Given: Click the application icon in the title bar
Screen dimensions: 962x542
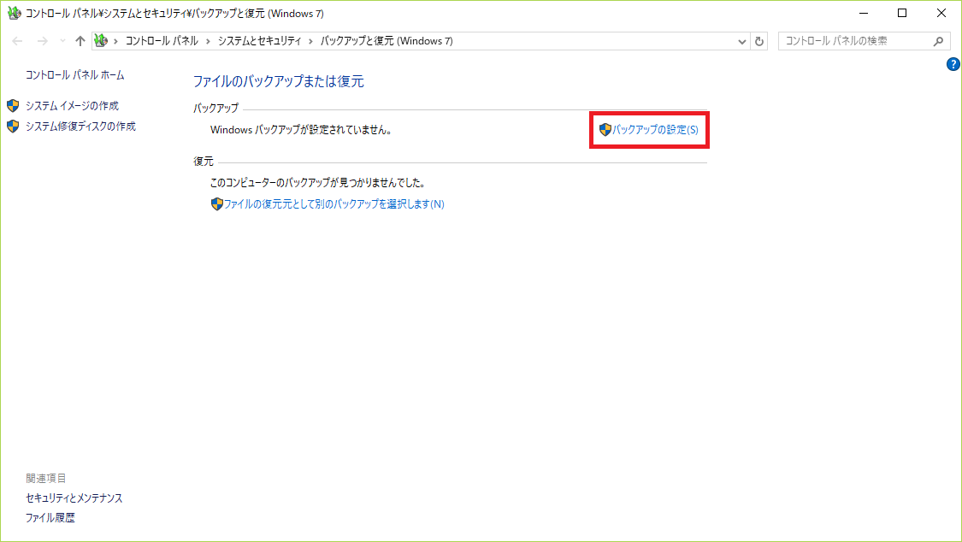Looking at the screenshot, I should 14,13.
